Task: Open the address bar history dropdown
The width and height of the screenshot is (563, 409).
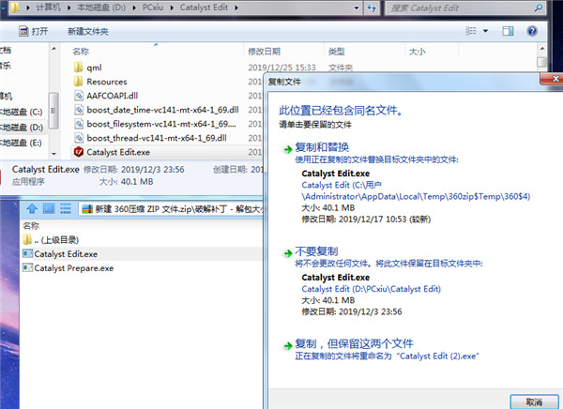Action: (357, 8)
